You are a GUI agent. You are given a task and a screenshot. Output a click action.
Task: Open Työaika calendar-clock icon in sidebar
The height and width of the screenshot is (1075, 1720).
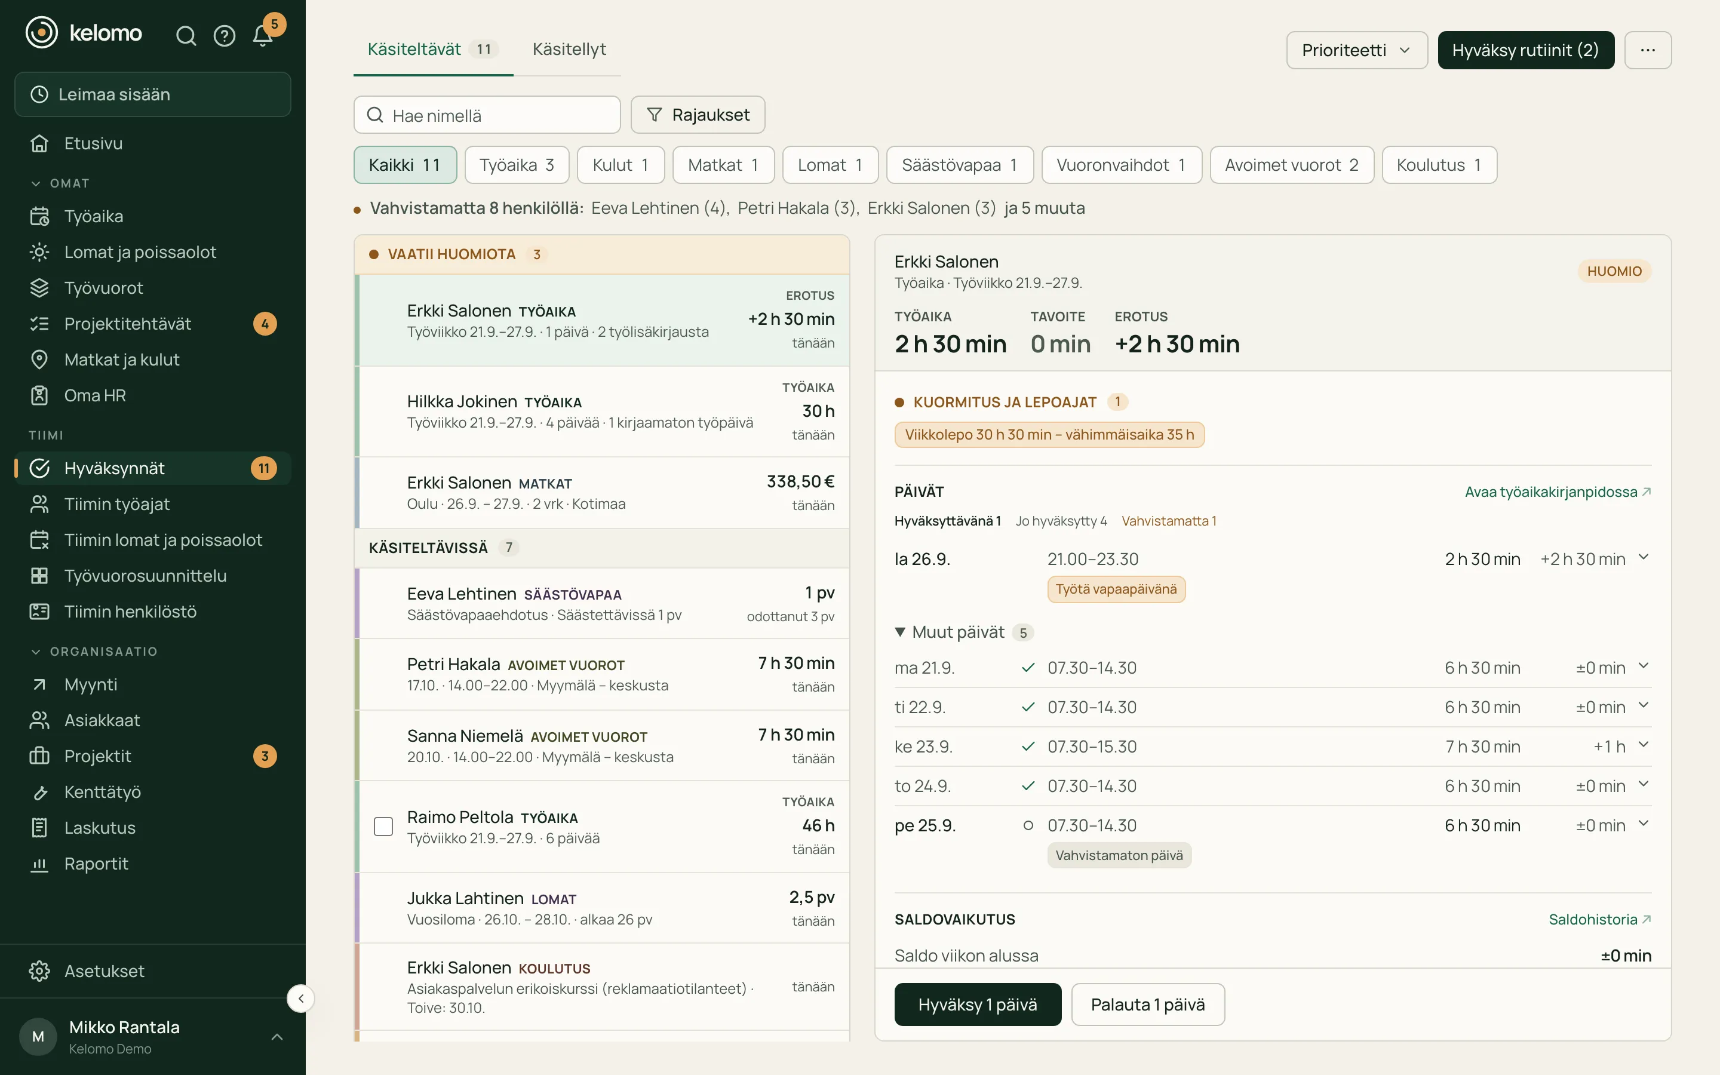40,216
